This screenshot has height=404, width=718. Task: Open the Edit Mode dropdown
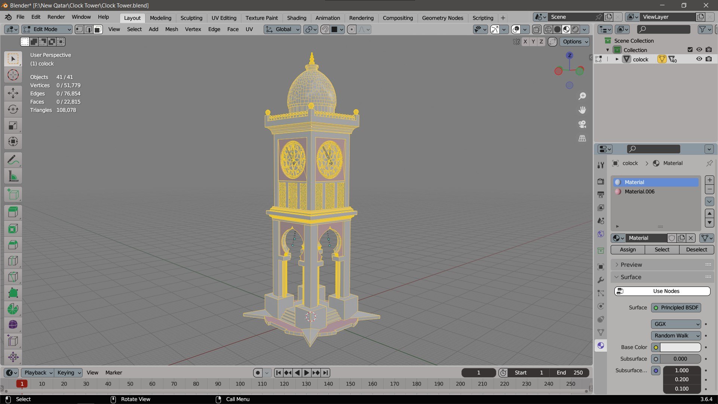pyautogui.click(x=47, y=29)
